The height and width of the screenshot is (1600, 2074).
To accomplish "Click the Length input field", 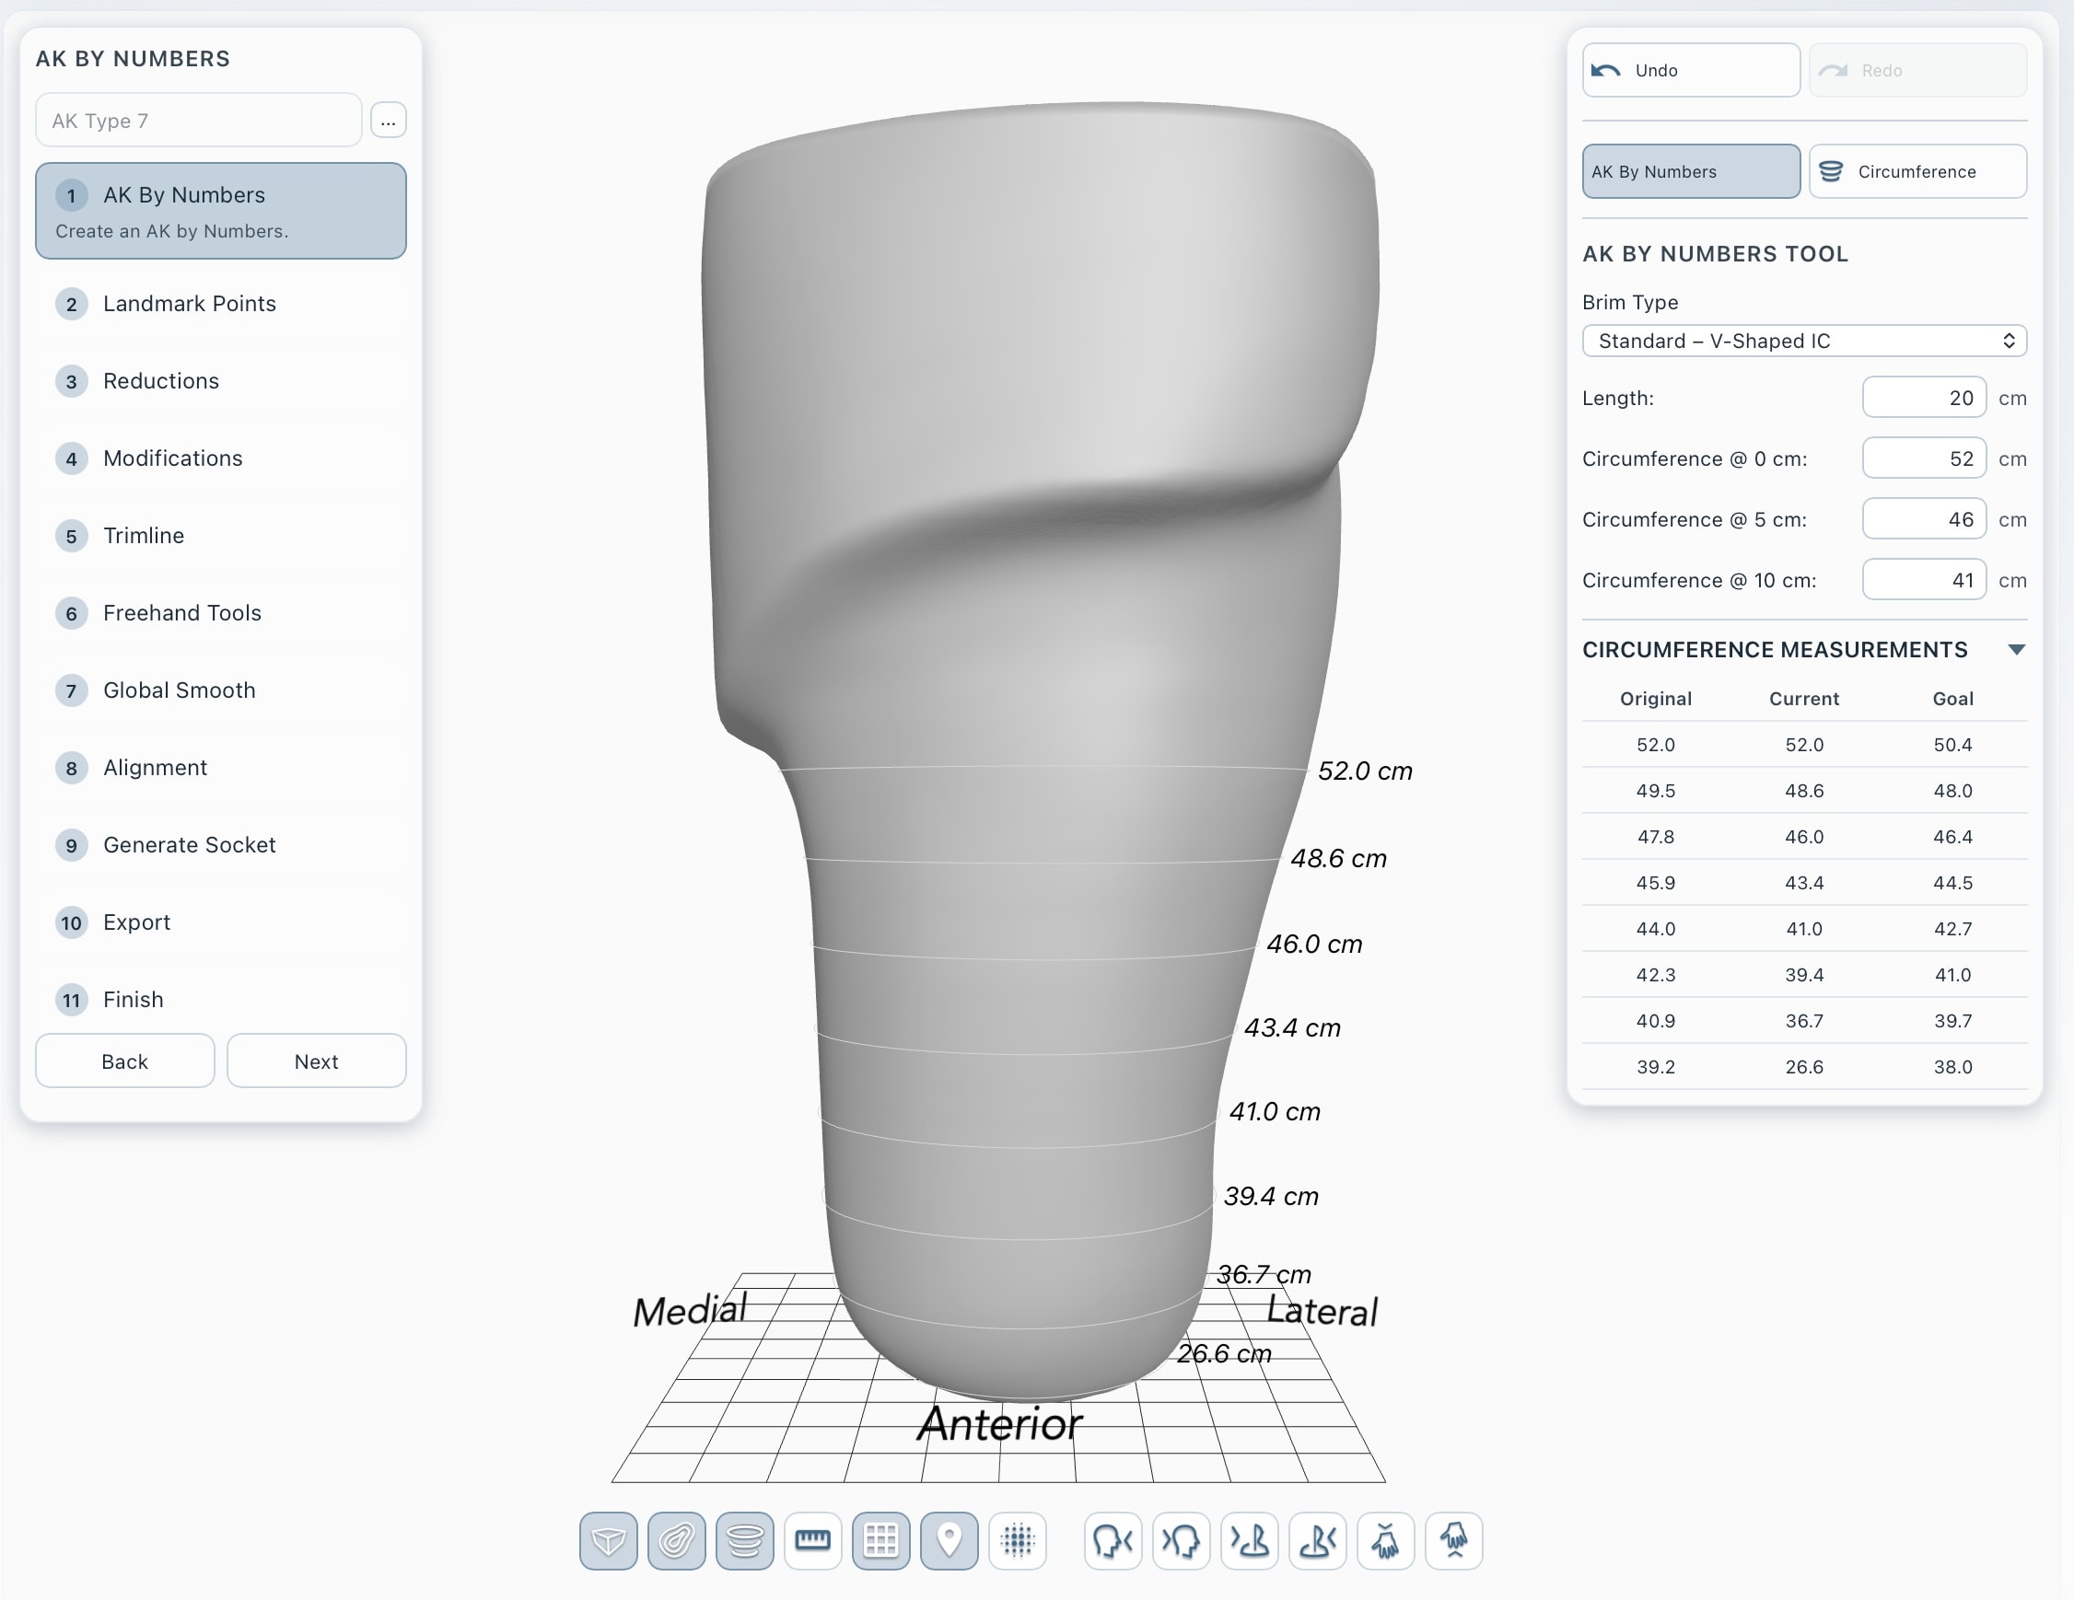I will click(x=1924, y=399).
